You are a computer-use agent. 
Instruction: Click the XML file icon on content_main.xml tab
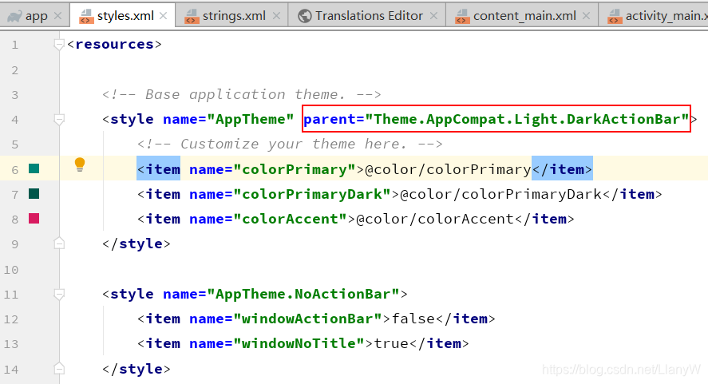tap(462, 16)
